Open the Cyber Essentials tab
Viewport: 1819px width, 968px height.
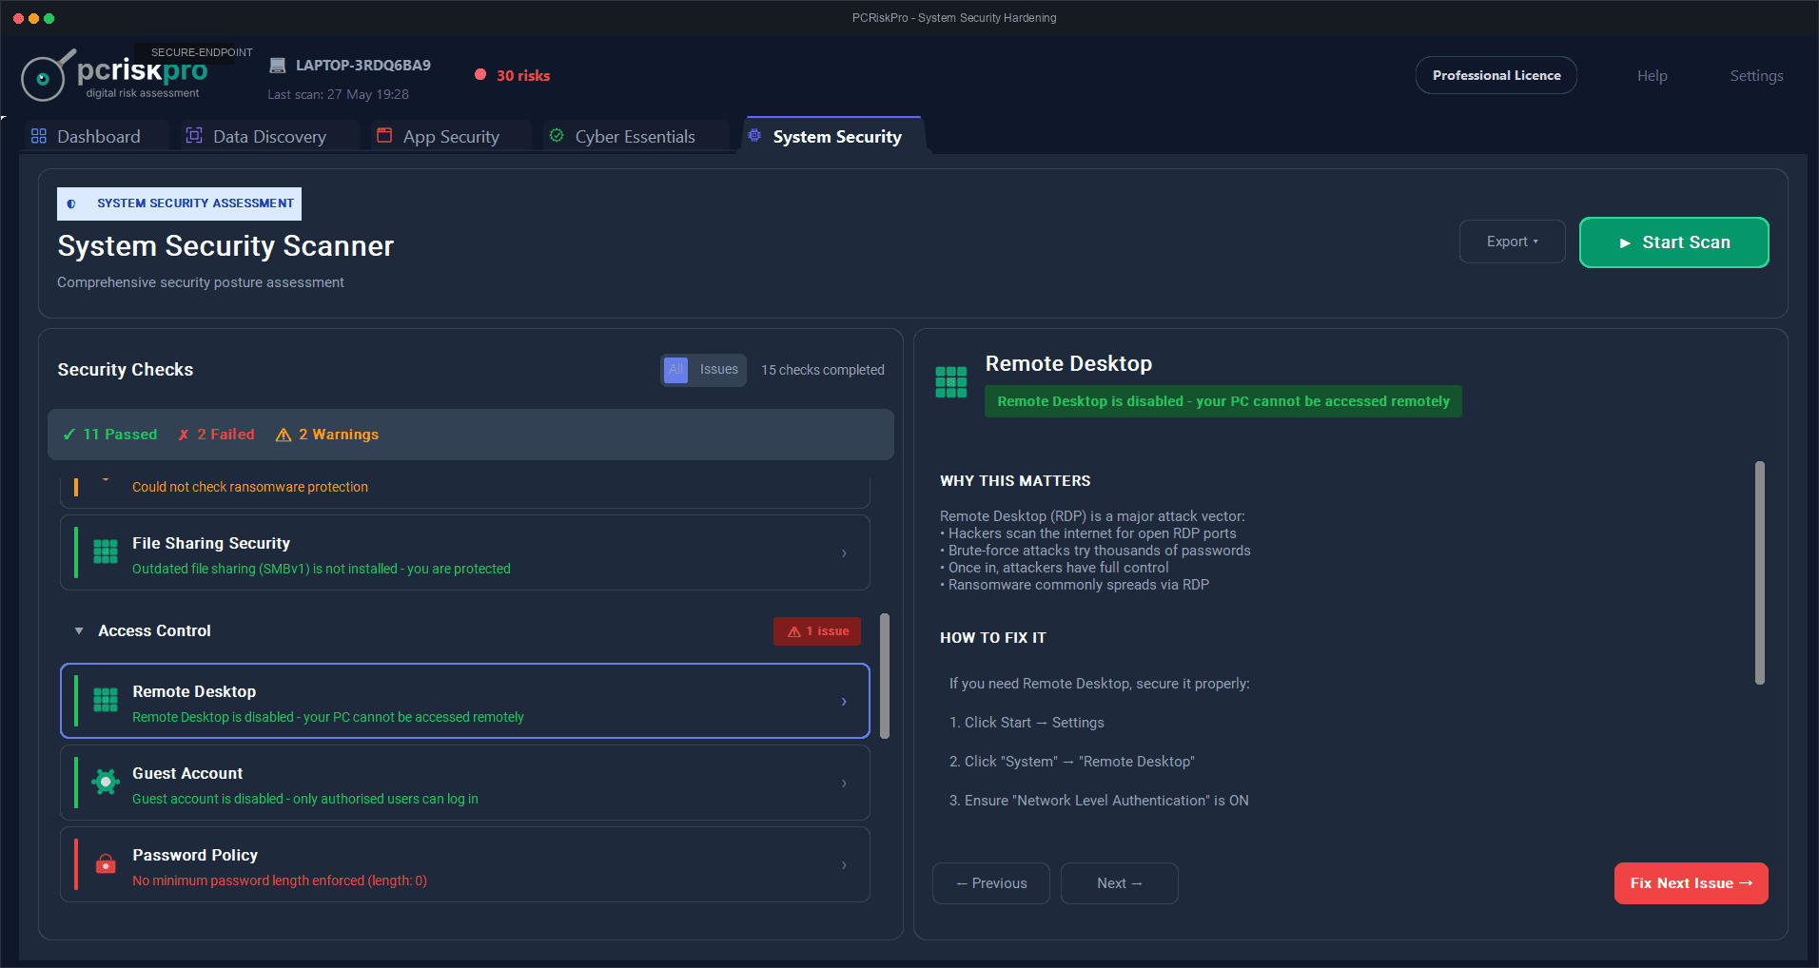click(635, 136)
